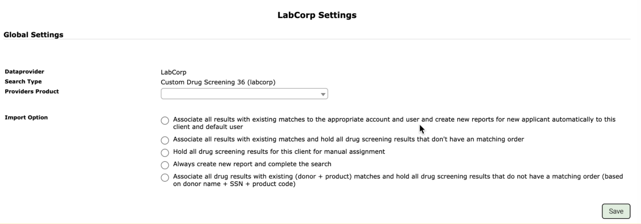Click 'Always create new report and complete the search' text
The image size is (641, 224).
(x=252, y=164)
